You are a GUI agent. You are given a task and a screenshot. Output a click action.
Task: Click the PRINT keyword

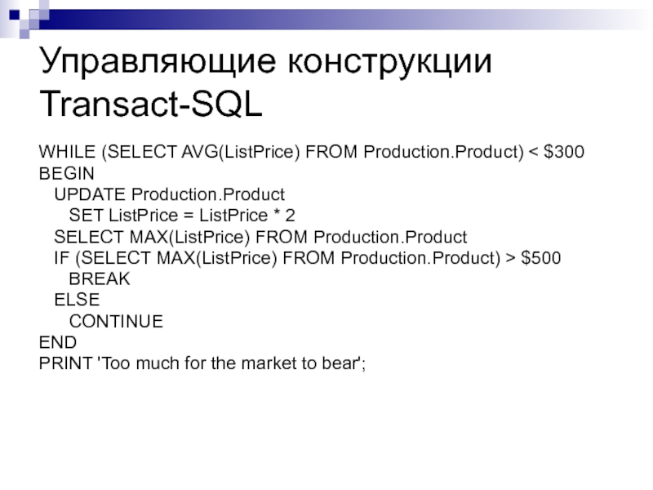(65, 364)
